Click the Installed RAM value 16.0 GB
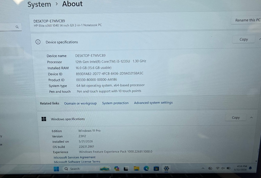Screen dimensions: 261x178 point(93,68)
